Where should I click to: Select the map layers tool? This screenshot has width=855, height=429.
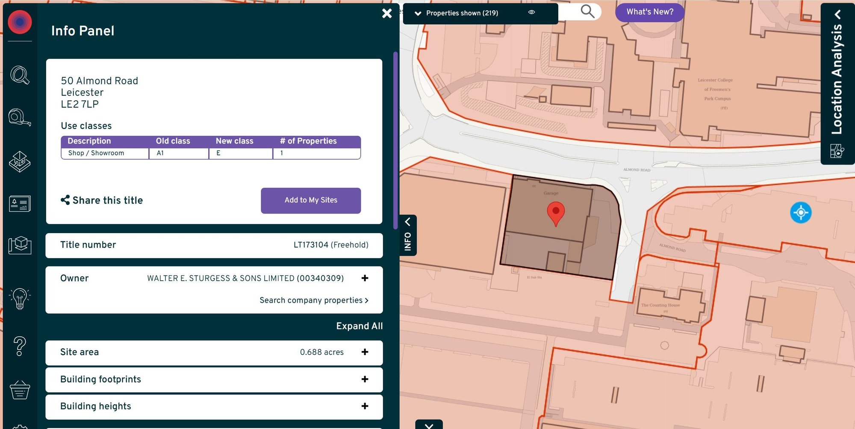(x=20, y=162)
